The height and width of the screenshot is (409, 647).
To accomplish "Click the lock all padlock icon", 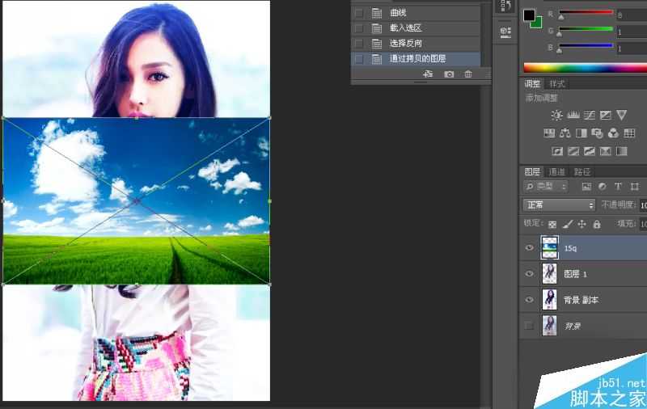I will (x=597, y=224).
